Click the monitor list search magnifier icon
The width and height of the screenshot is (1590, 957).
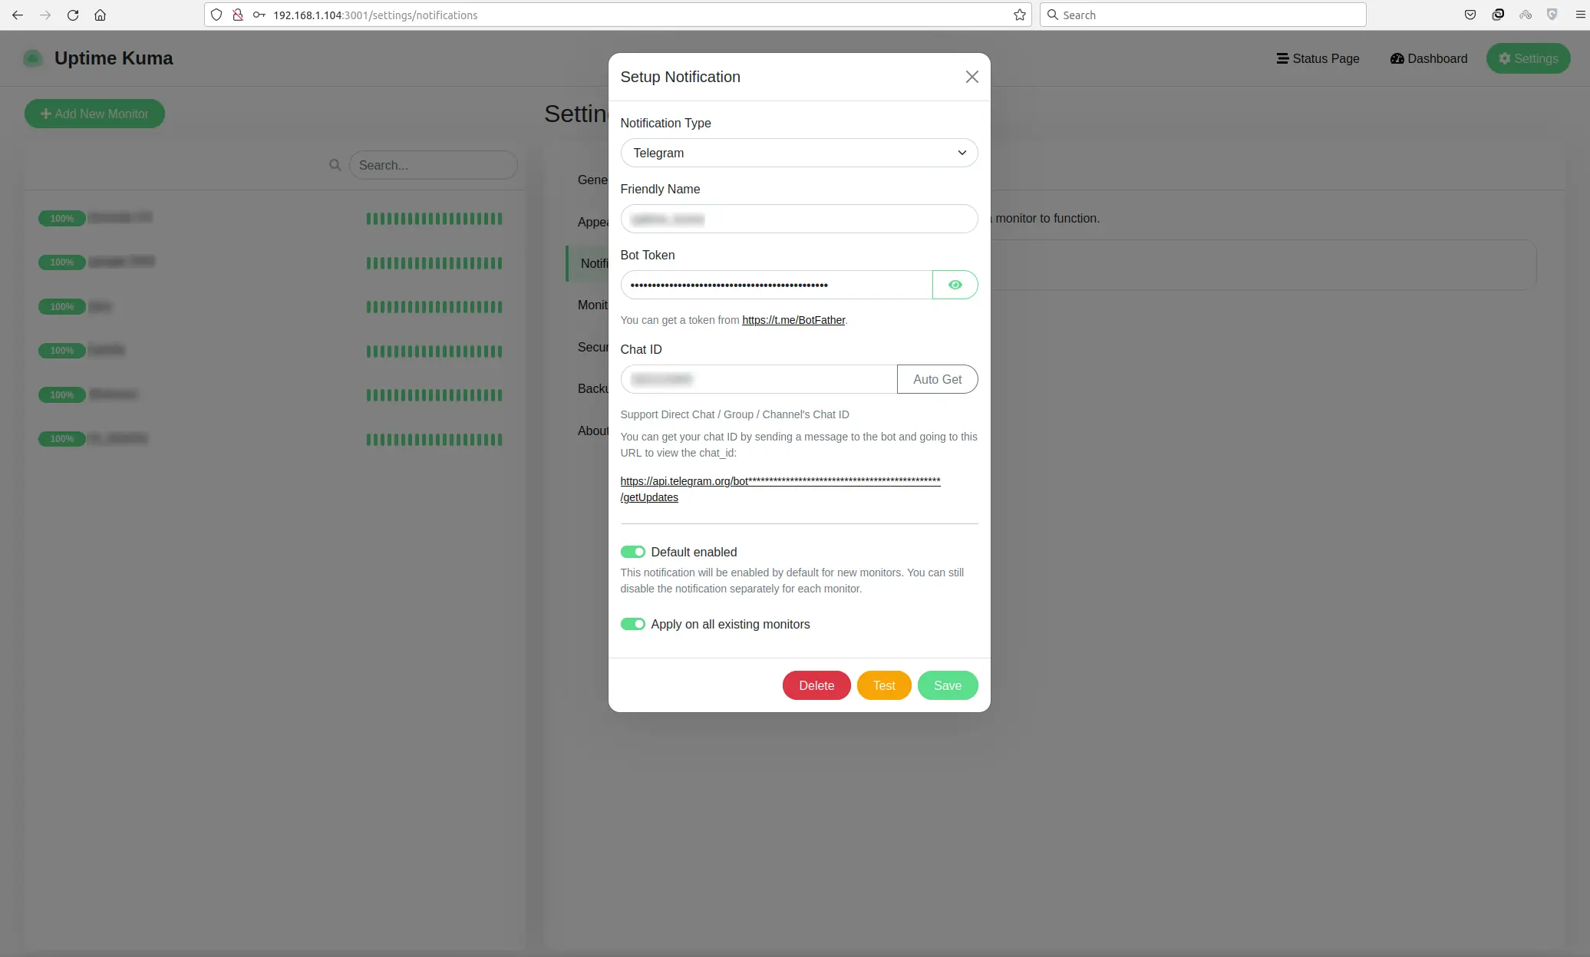coord(335,165)
